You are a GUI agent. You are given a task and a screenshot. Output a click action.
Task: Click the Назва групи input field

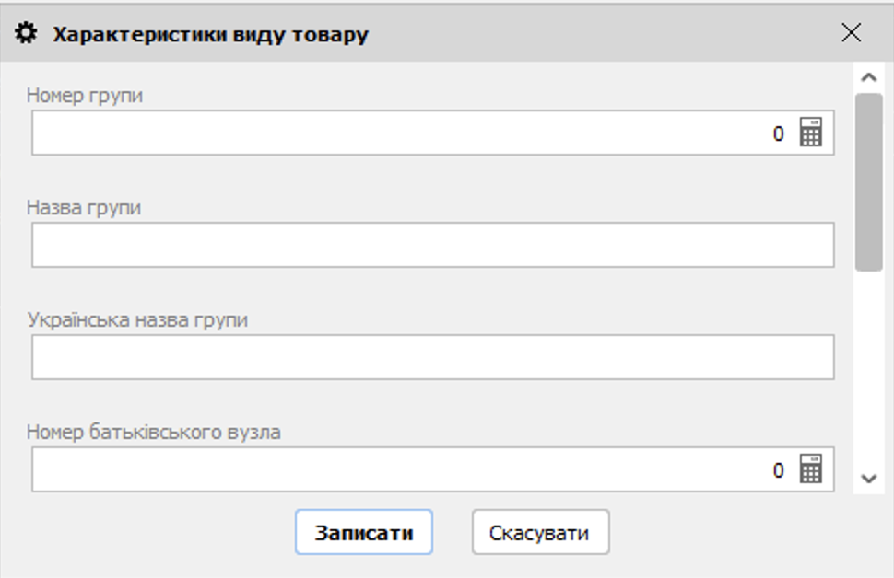point(369,245)
